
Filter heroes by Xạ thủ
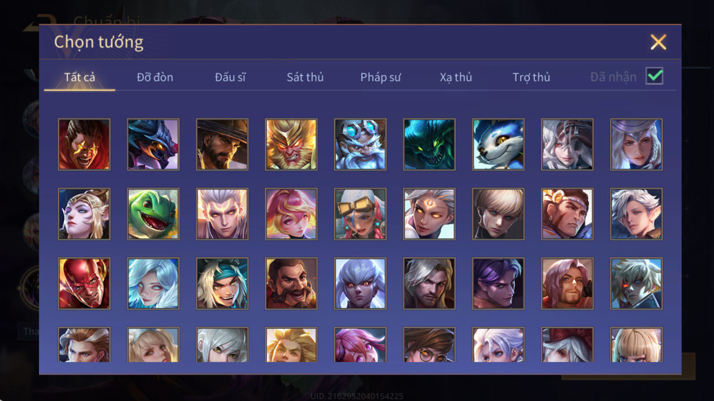456,77
